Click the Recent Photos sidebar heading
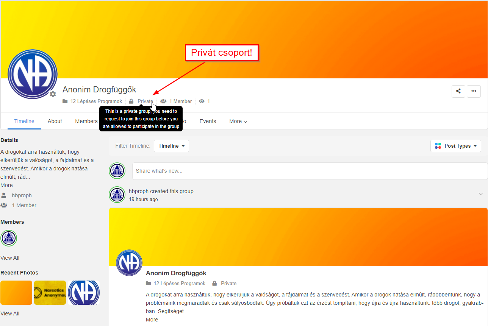488x326 pixels. point(19,273)
